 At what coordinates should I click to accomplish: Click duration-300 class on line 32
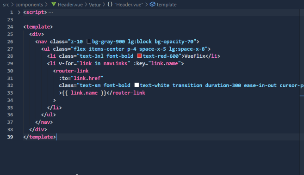[223, 85]
